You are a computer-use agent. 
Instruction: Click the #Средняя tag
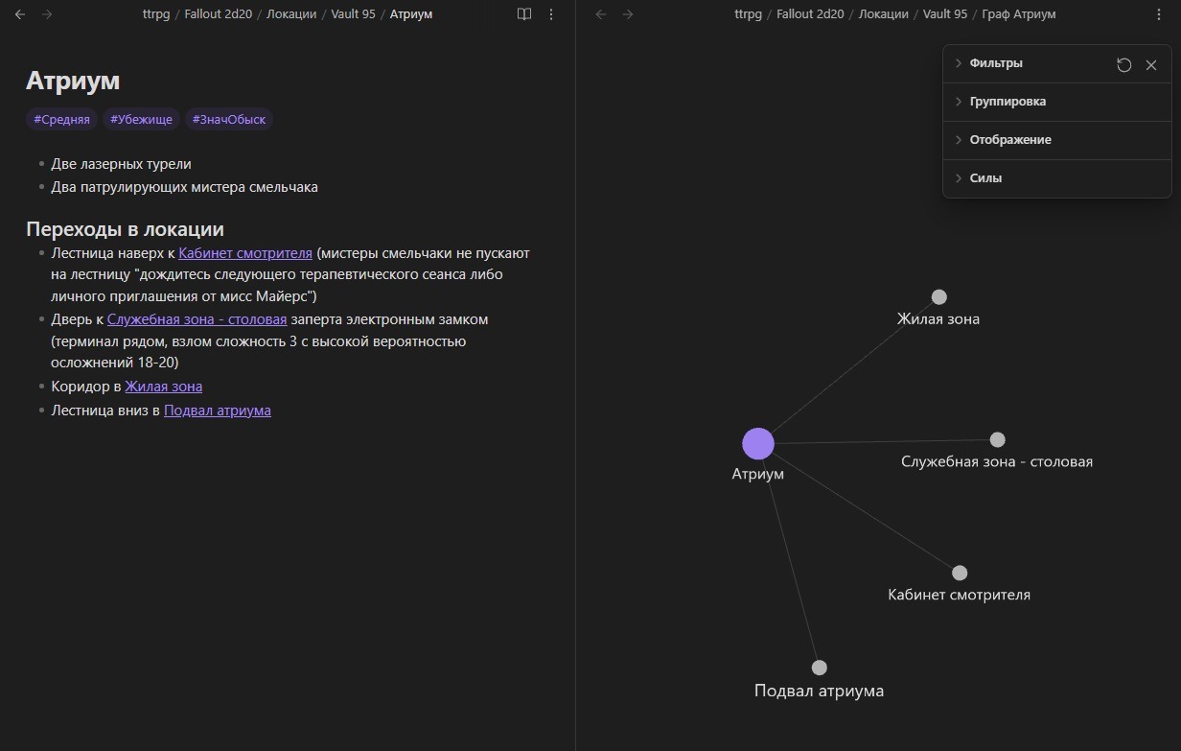[61, 120]
